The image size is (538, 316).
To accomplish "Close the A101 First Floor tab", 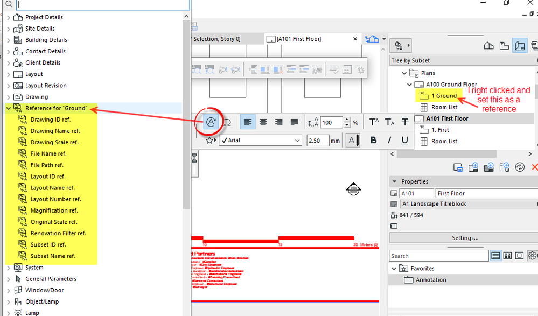I will 355,39.
